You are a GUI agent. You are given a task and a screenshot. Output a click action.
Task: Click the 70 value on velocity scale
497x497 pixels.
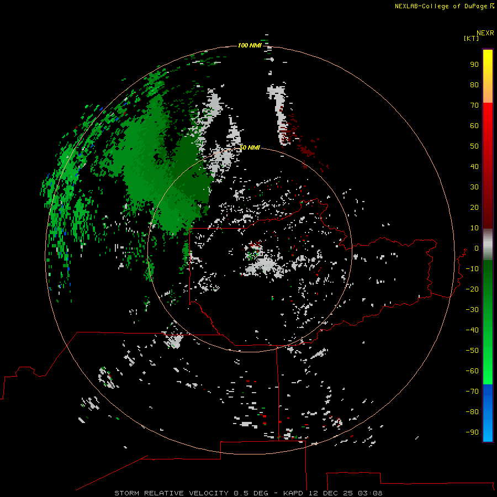pyautogui.click(x=474, y=105)
